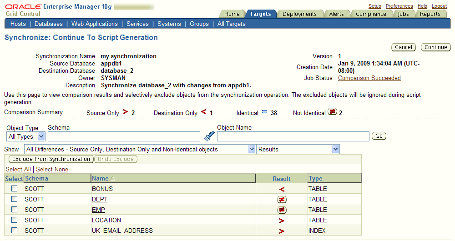Open the Results dropdown
This screenshot has height=241, width=455.
[298, 149]
